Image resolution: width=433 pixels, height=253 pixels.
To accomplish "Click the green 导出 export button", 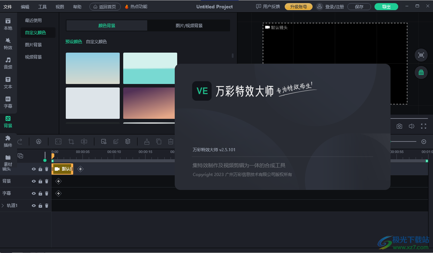I will pyautogui.click(x=386, y=7).
